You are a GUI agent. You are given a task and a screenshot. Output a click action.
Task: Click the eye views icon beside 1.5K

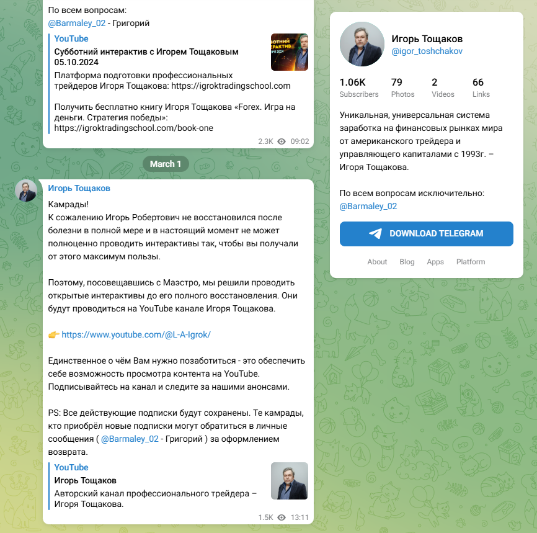pos(282,517)
